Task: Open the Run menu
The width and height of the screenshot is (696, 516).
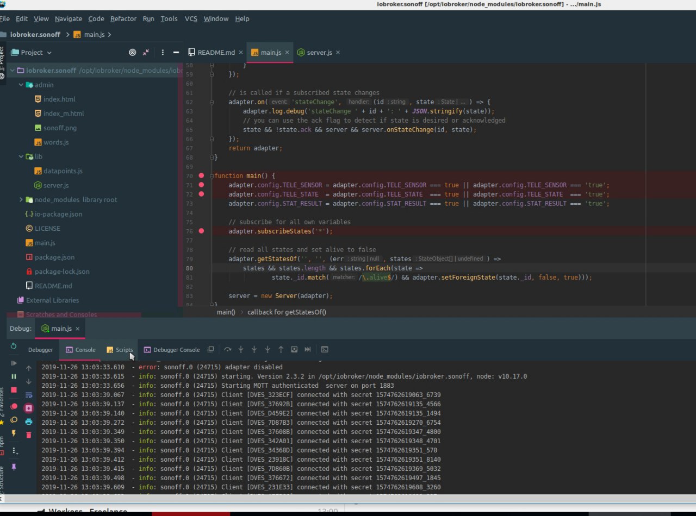Action: pos(148,18)
